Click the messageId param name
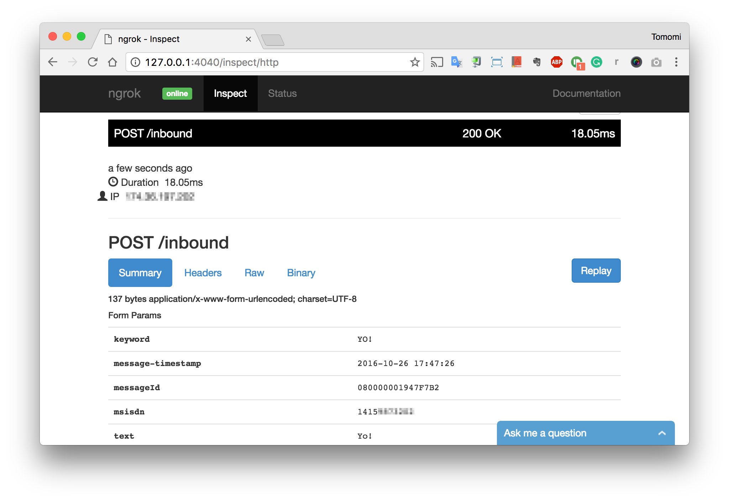Image resolution: width=729 pixels, height=502 pixels. coord(137,388)
